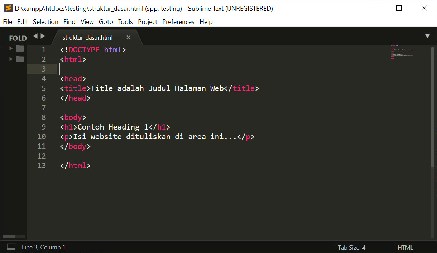The image size is (437, 253).
Task: Click text 'Isi website dituliskan di area ini...'
Action: tap(155, 137)
